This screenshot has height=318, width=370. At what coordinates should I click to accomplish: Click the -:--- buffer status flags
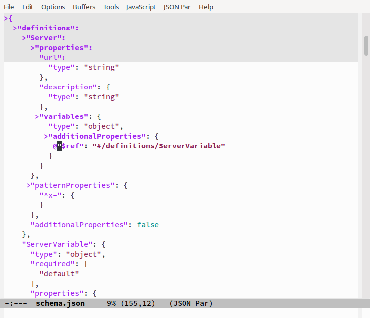[16, 303]
